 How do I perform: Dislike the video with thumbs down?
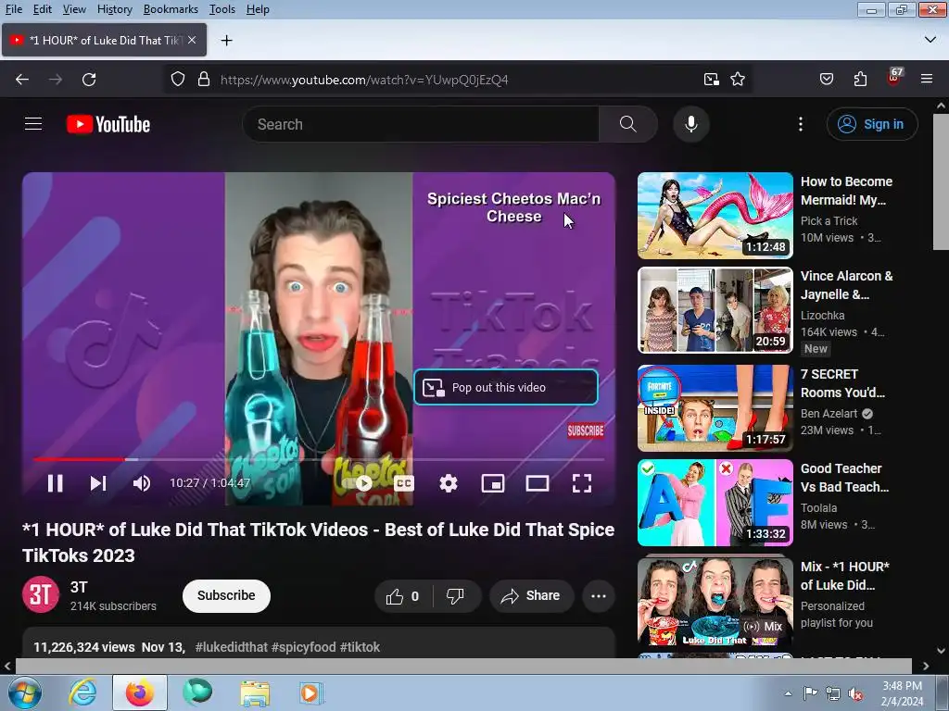[x=455, y=596]
